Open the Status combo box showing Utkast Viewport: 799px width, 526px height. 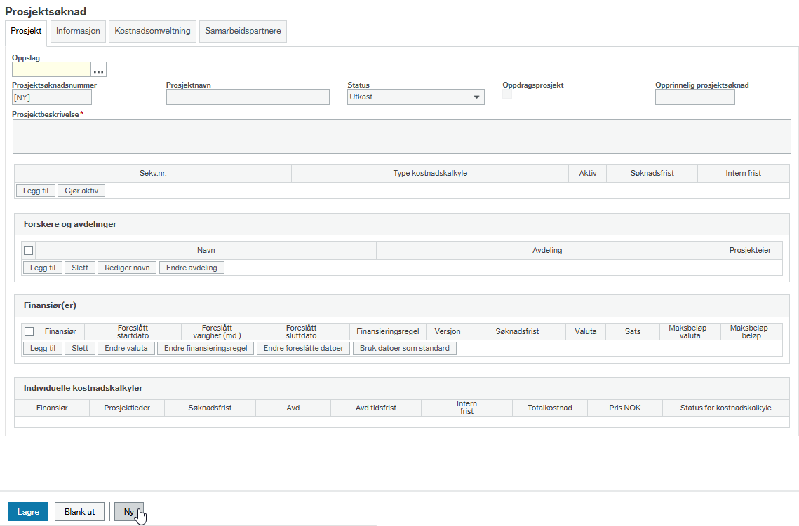[x=416, y=97]
